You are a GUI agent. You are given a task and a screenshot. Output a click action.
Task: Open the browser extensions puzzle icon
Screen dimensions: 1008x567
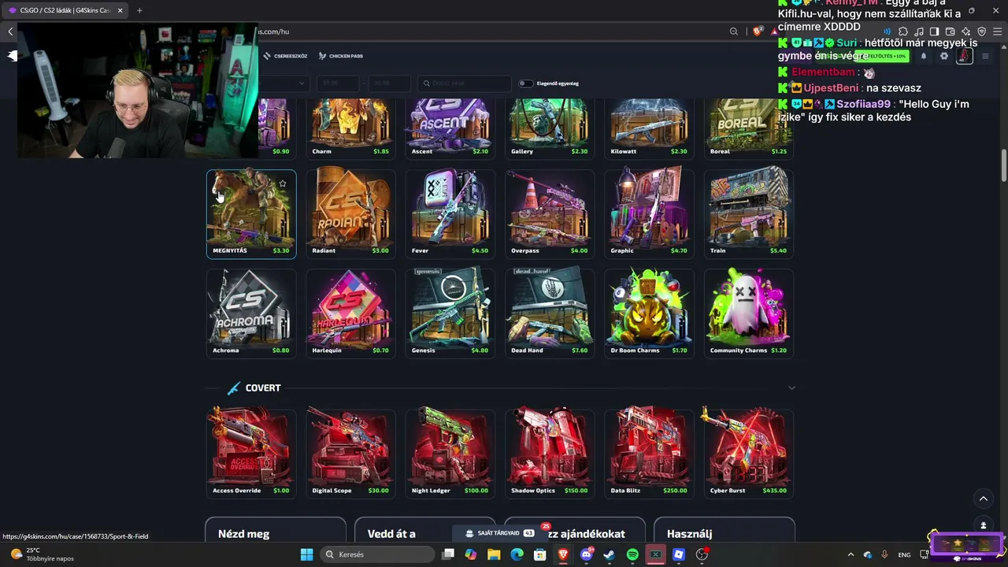point(903,31)
